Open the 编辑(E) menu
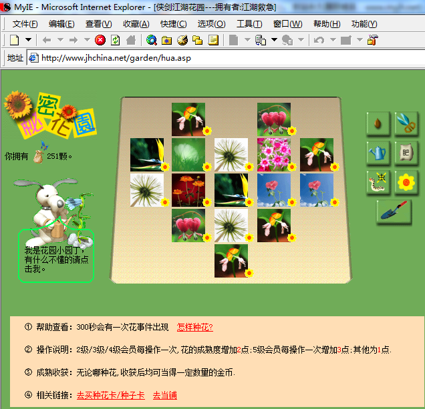 coord(61,24)
